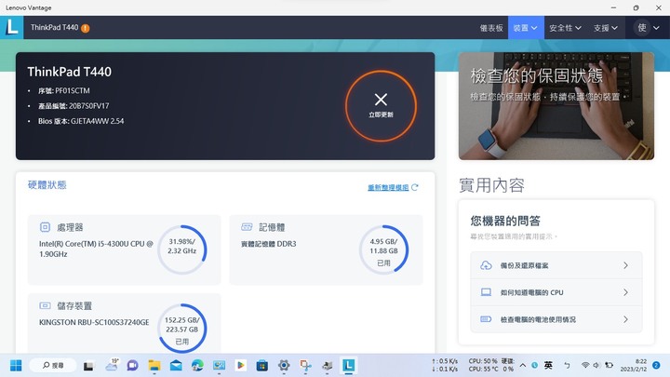Image resolution: width=670 pixels, height=377 pixels.
Task: Click the volume tray icon
Action: pos(596,365)
